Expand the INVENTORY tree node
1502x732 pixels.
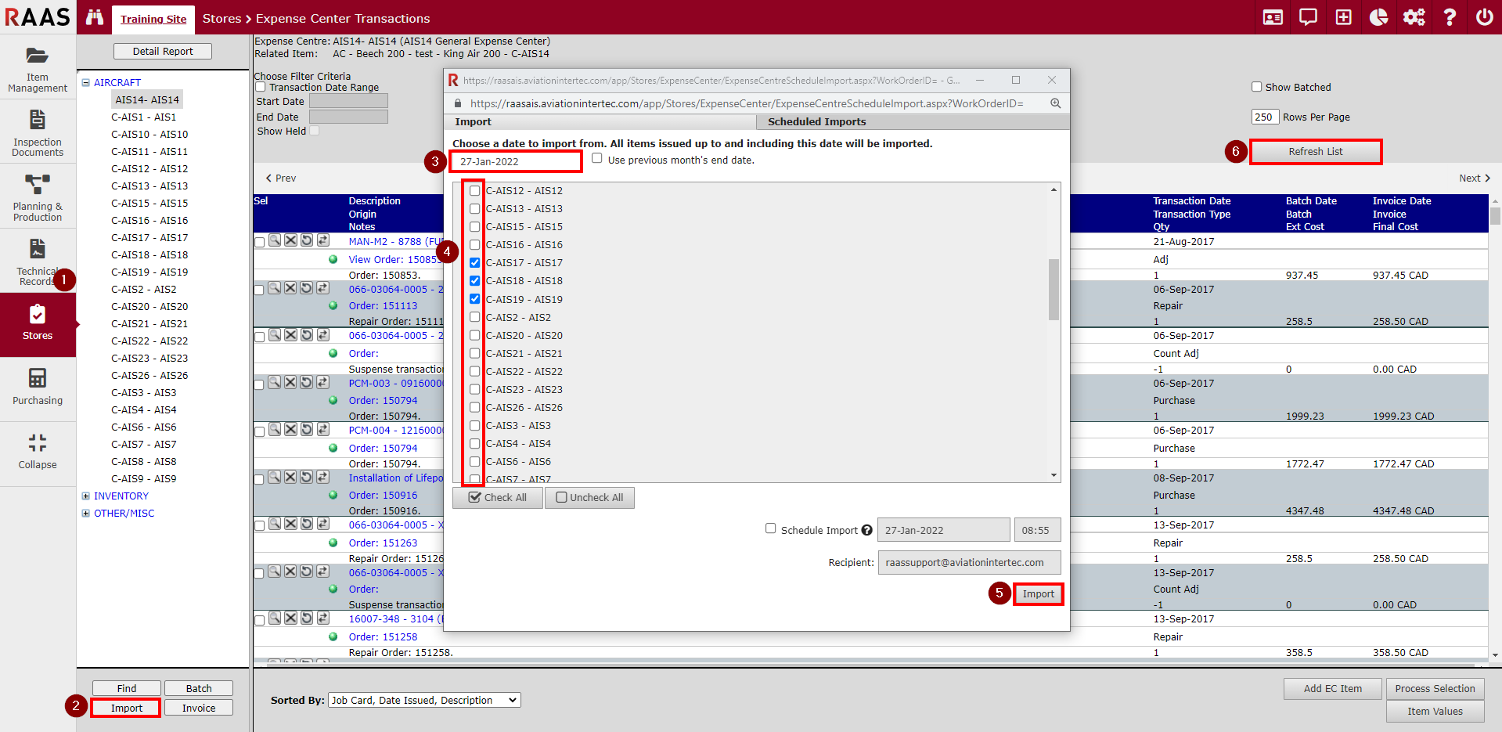[86, 496]
